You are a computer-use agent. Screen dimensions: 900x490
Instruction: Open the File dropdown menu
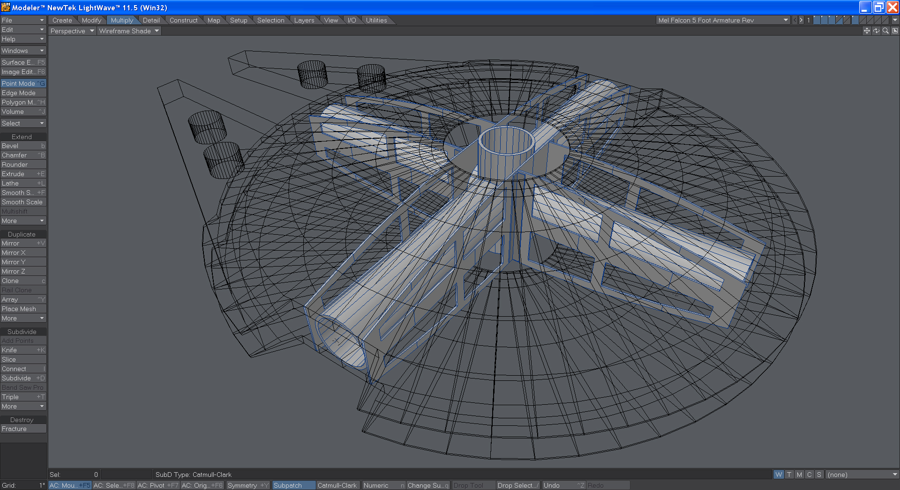(x=23, y=20)
